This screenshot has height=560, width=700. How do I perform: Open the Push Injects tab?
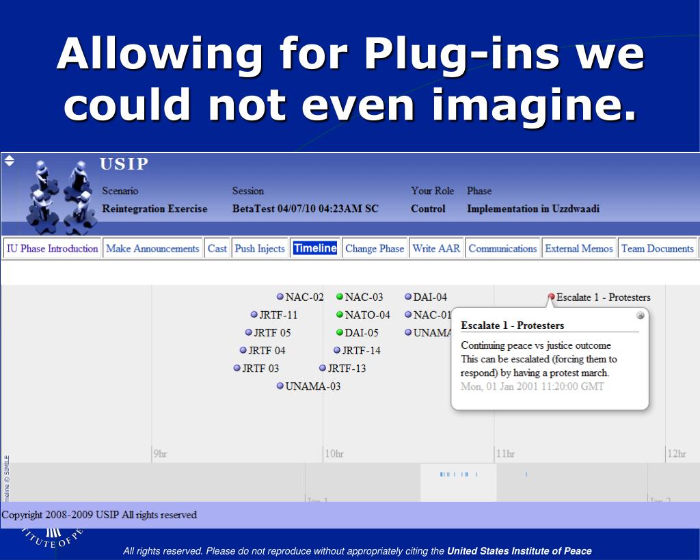click(260, 248)
